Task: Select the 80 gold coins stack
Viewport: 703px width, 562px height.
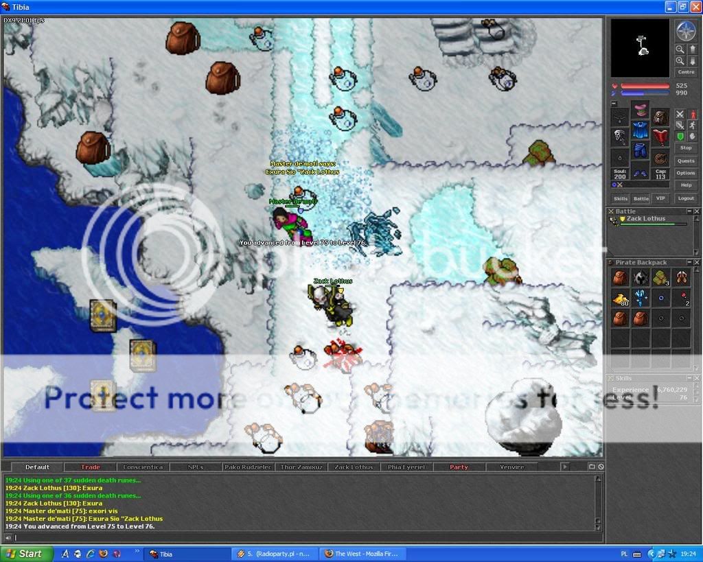Action: (x=620, y=298)
